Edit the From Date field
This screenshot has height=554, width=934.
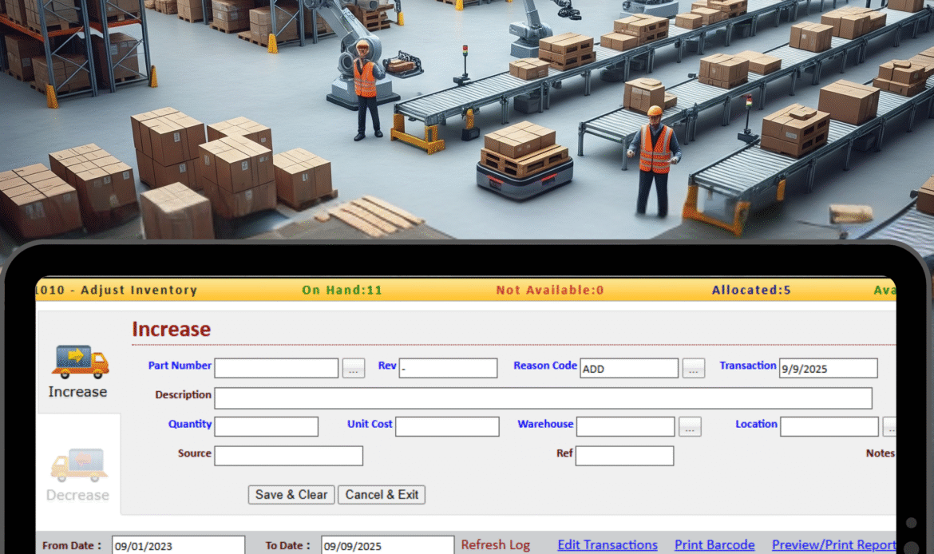coord(177,544)
